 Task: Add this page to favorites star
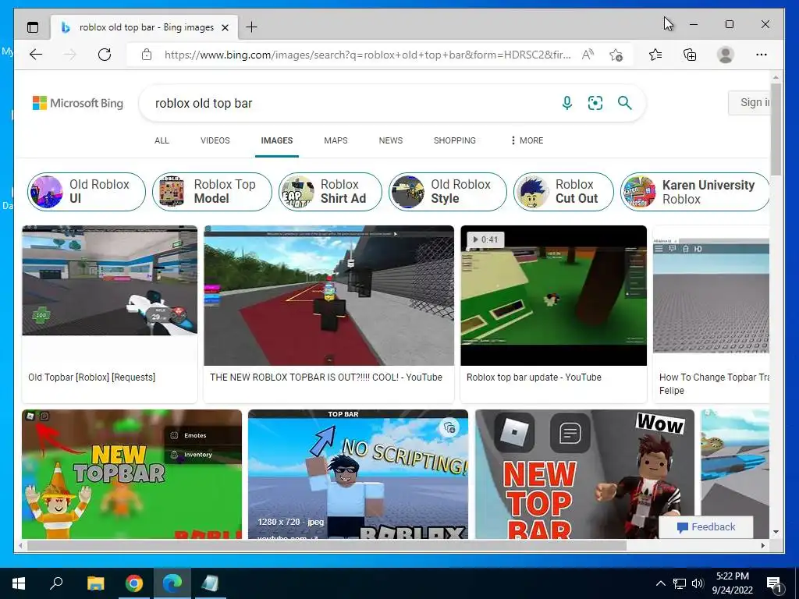[x=616, y=55]
